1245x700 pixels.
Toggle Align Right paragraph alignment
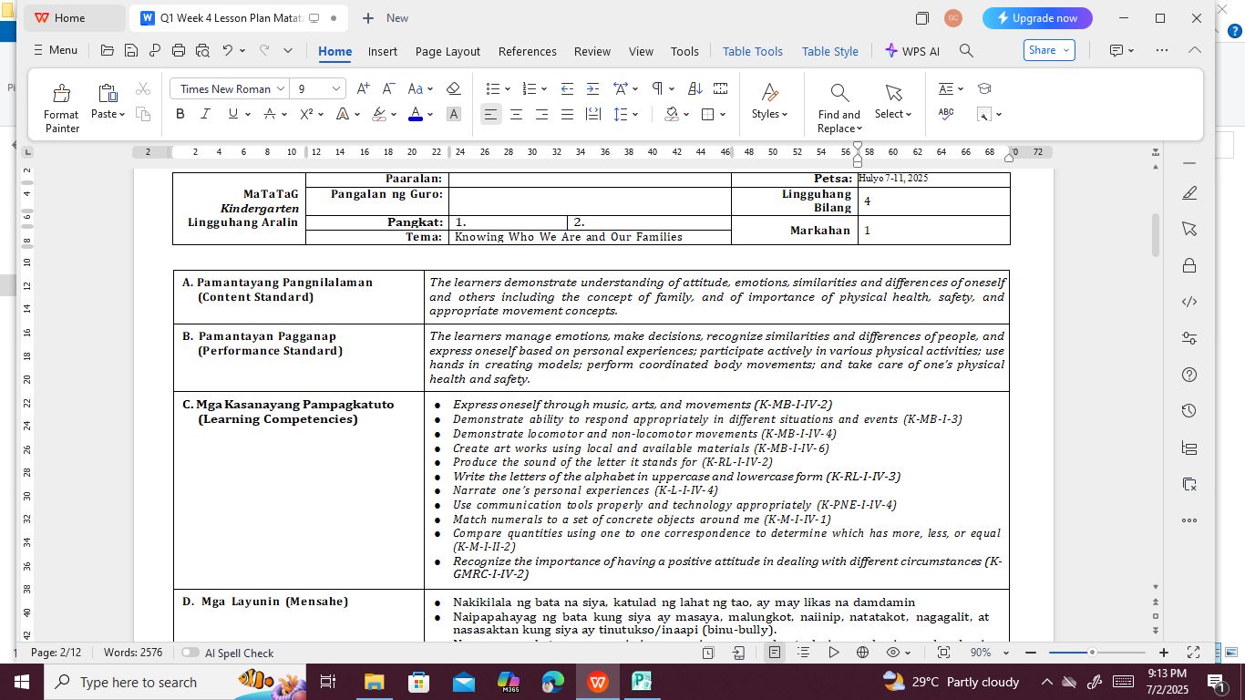click(x=541, y=114)
